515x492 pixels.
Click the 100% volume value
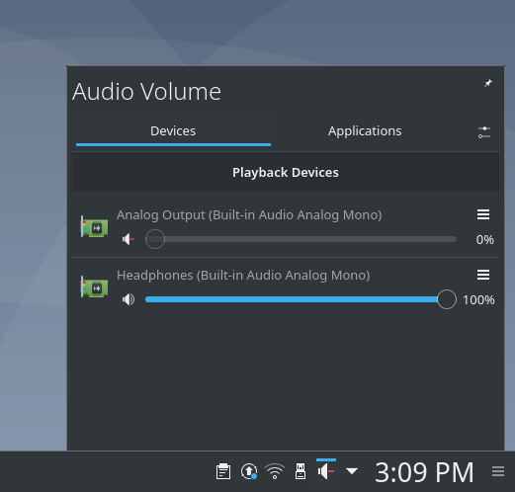pyautogui.click(x=478, y=300)
